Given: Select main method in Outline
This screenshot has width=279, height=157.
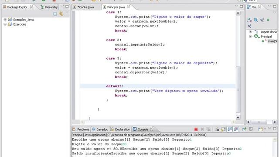Looking at the screenshot, I should tap(272, 41).
